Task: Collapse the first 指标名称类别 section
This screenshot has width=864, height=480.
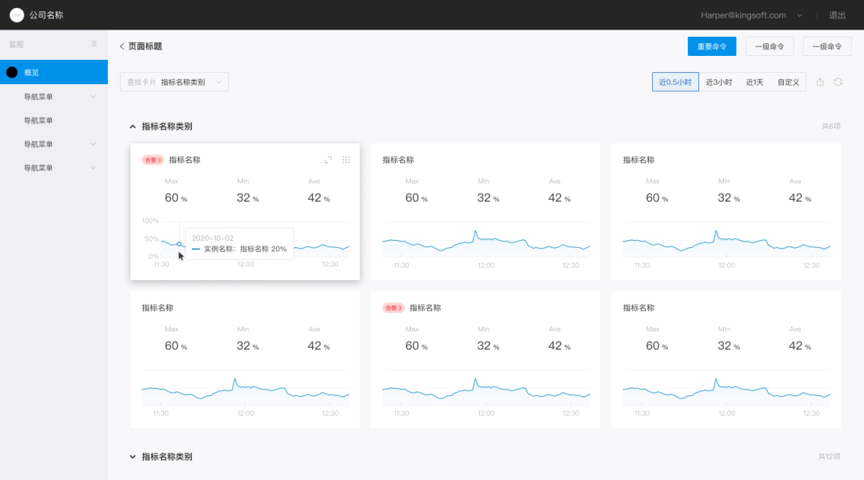Action: click(133, 126)
